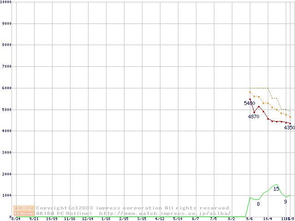Pick the 4/12 date axis label

coord(159,219)
